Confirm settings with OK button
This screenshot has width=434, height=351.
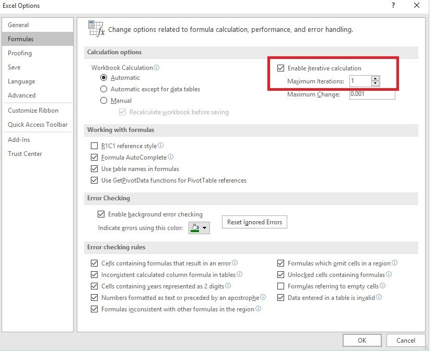click(362, 340)
